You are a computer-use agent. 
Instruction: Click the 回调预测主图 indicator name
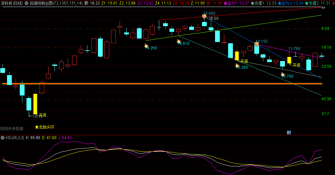pyautogui.click(x=41, y=3)
